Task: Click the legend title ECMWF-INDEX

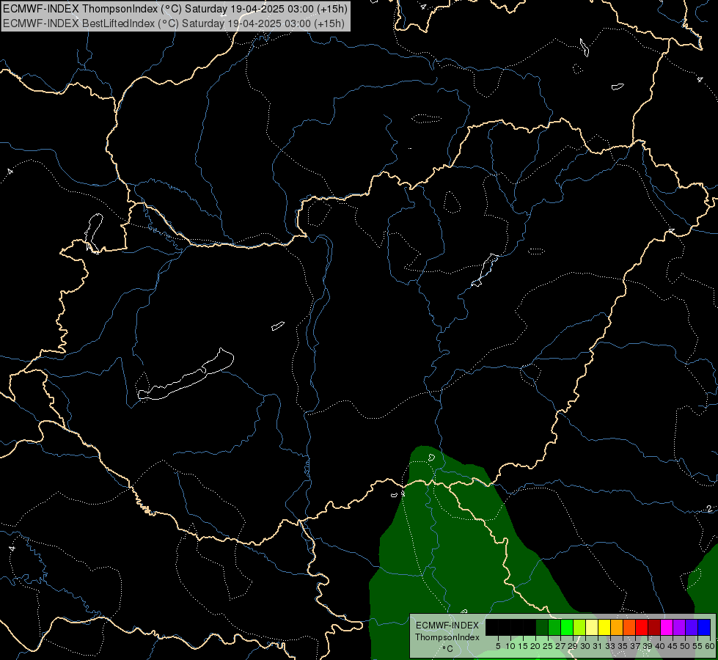Action: click(447, 626)
